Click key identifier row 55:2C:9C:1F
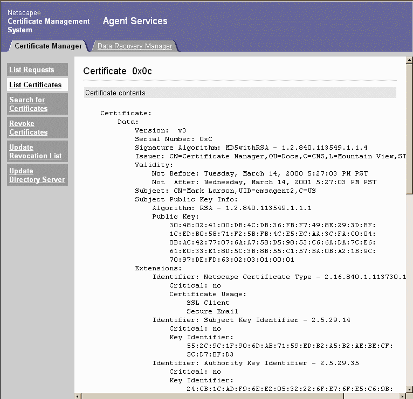Screen dimensions: 413x399 coord(290,346)
